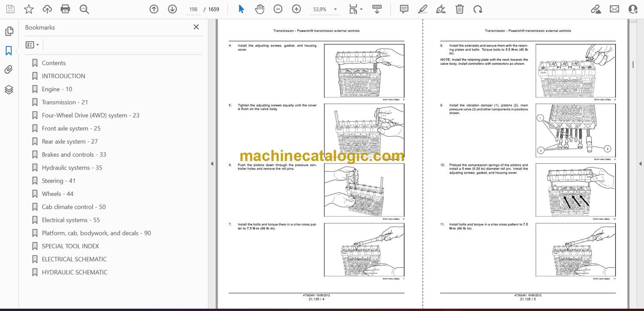This screenshot has width=644, height=311.
Task: Rotate the page view
Action: pyautogui.click(x=477, y=9)
